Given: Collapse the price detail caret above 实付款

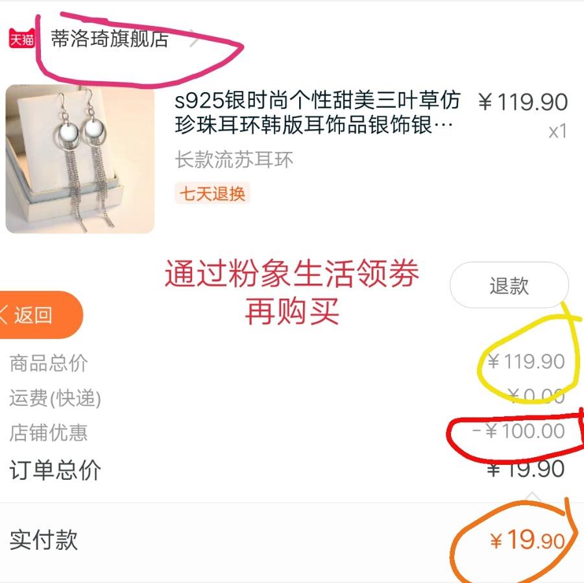Looking at the screenshot, I should click(x=532, y=497).
